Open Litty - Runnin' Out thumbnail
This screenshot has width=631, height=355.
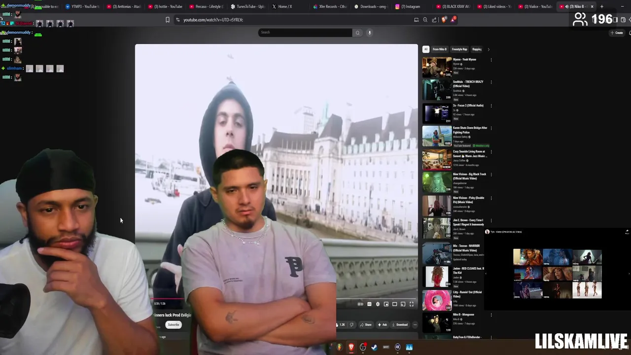click(x=437, y=300)
